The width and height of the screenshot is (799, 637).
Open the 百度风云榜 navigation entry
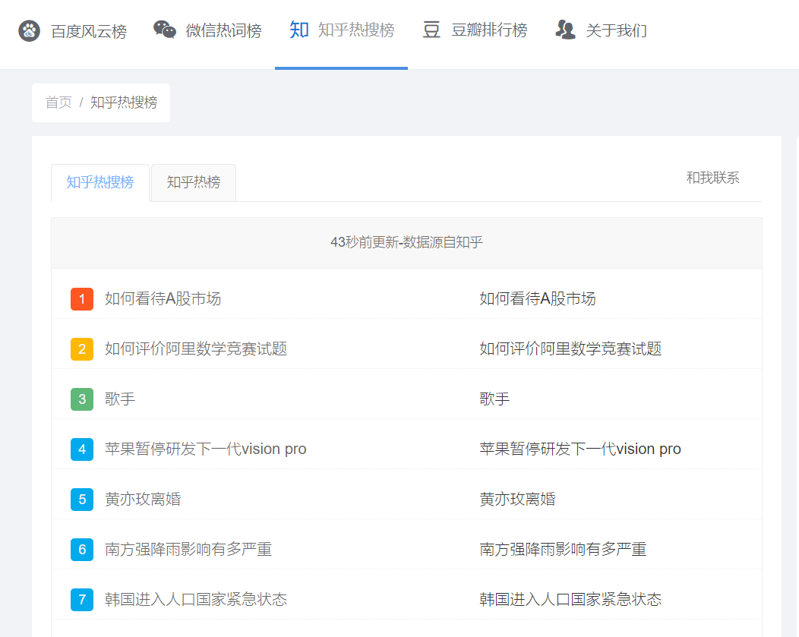(x=84, y=32)
